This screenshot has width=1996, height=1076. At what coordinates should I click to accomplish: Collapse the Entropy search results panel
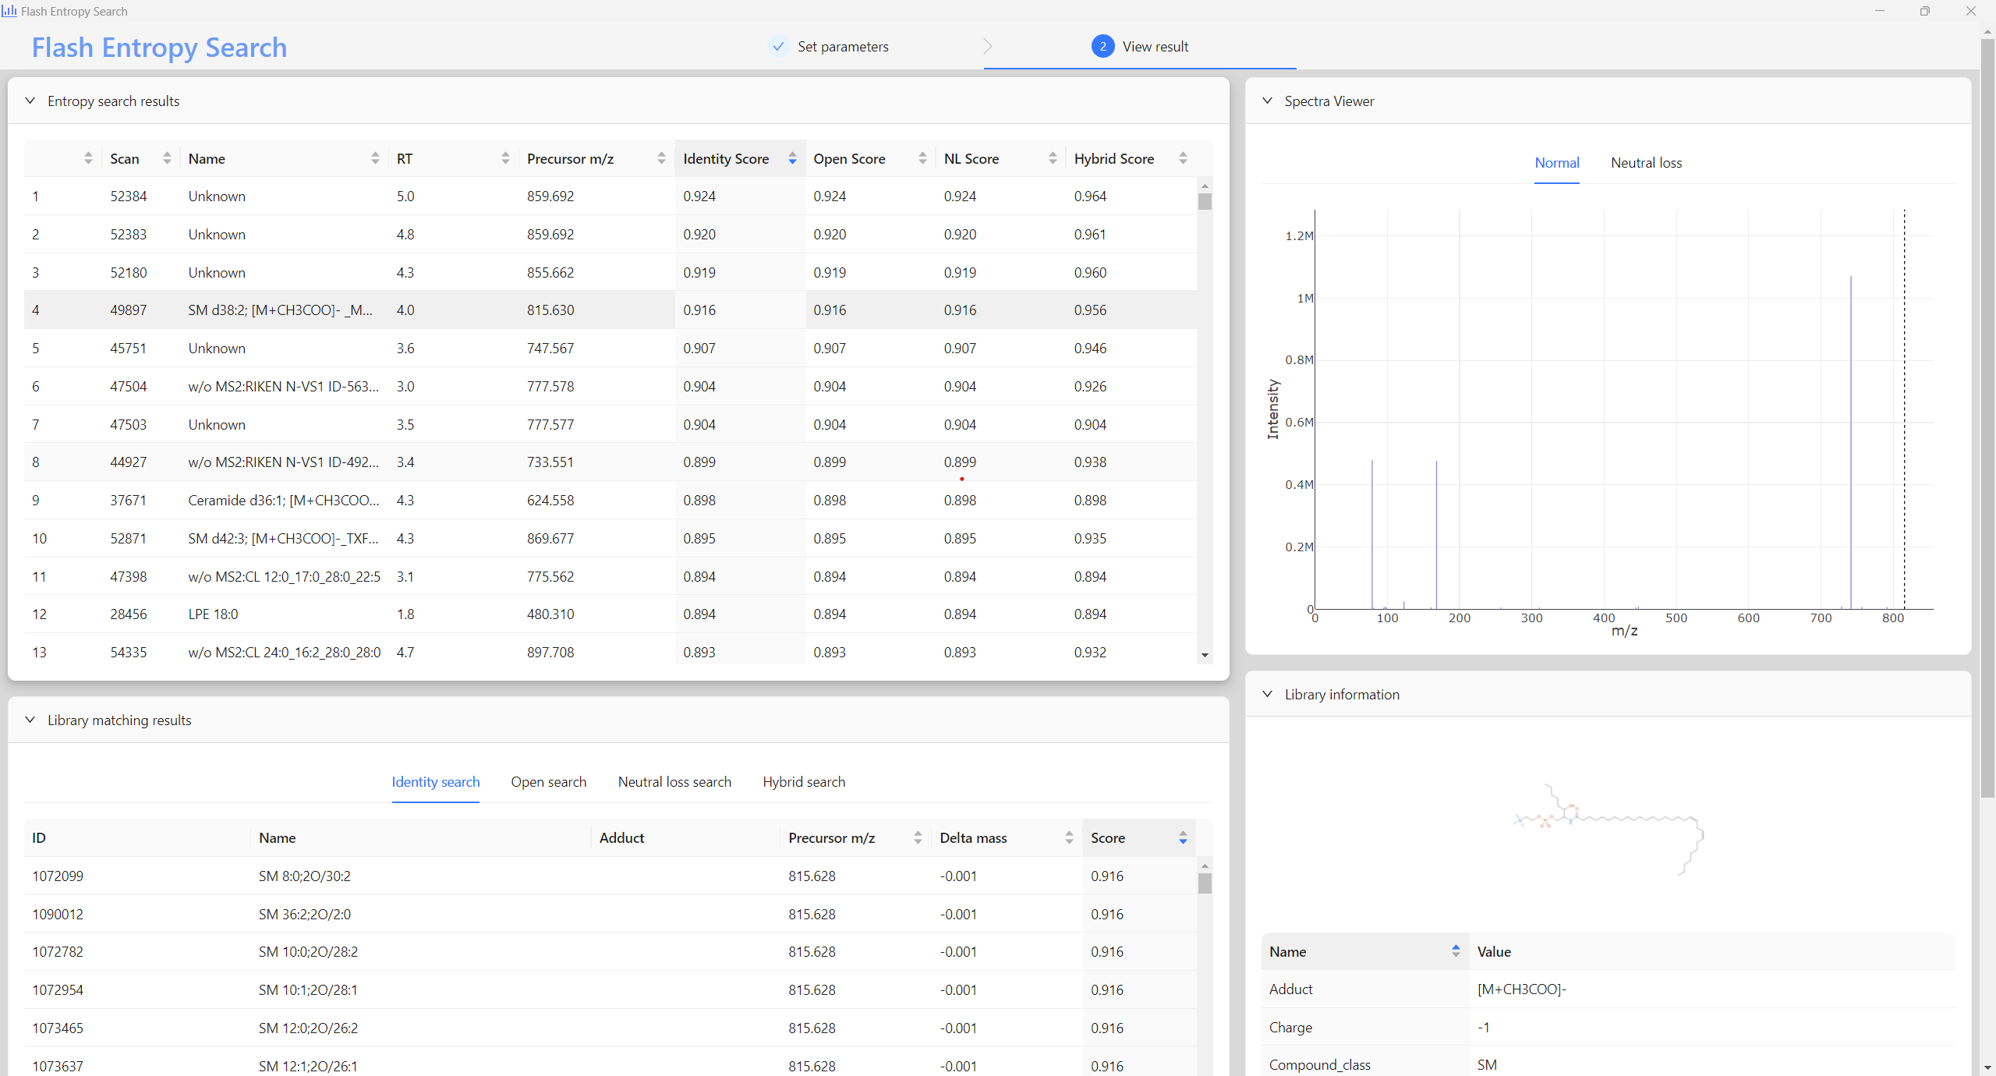click(x=30, y=102)
